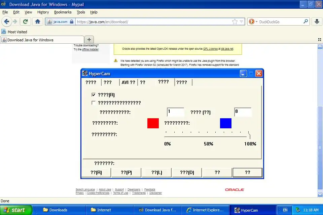Click the search magnifier icon
The height and width of the screenshot is (215, 323).
point(306,21)
